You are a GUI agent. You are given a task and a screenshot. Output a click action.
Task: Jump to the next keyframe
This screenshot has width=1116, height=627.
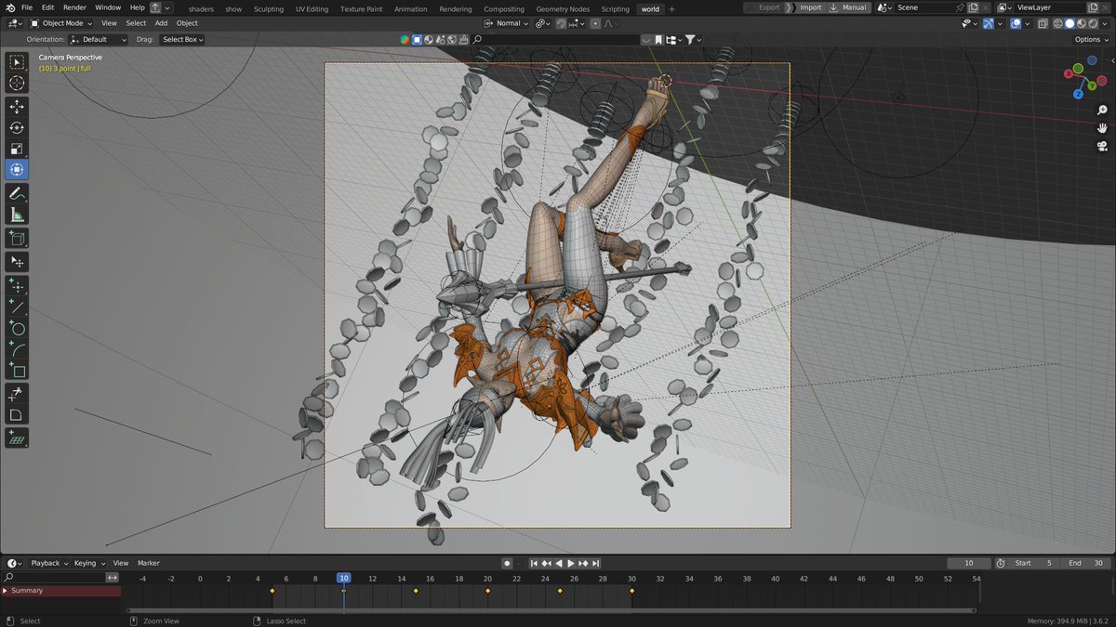(x=583, y=563)
